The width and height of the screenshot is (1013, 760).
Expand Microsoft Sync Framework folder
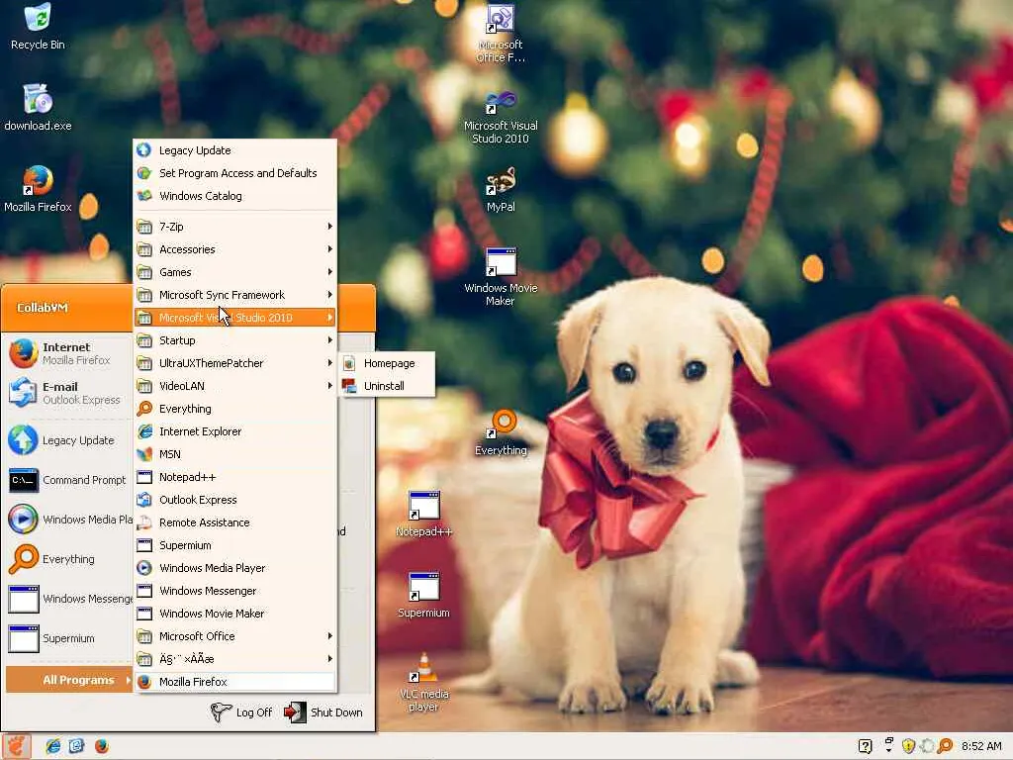tap(235, 295)
